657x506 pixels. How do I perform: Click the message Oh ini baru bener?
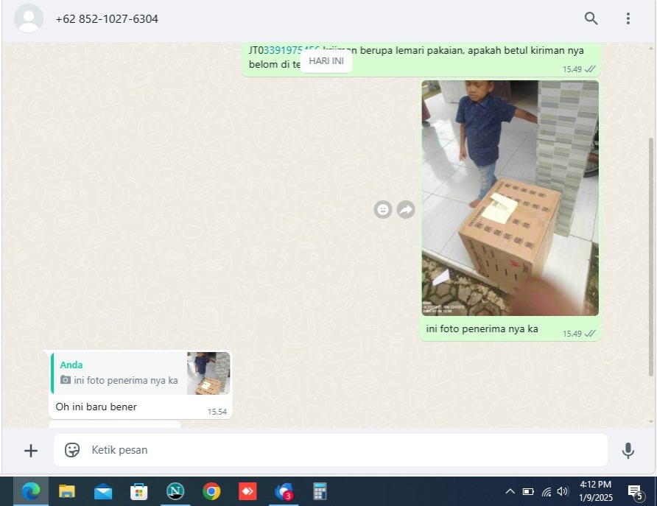[x=96, y=407]
